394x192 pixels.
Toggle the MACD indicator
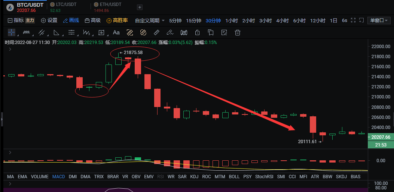pos(58,177)
